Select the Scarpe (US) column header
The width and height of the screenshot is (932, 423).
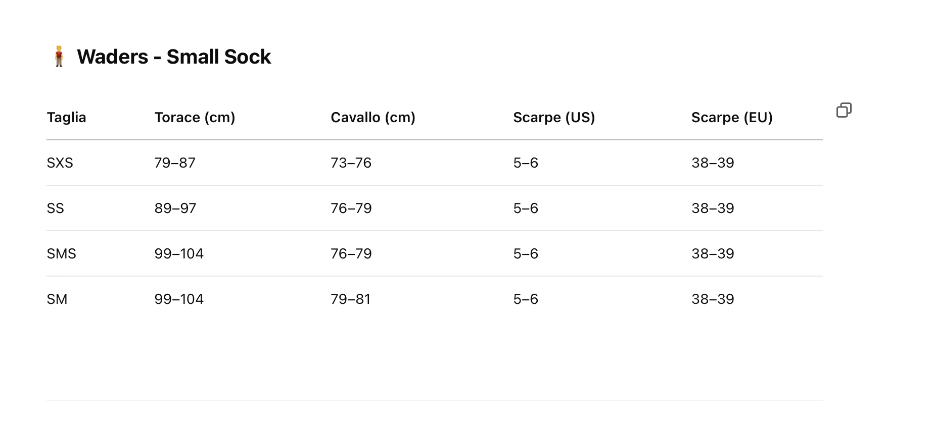point(554,118)
